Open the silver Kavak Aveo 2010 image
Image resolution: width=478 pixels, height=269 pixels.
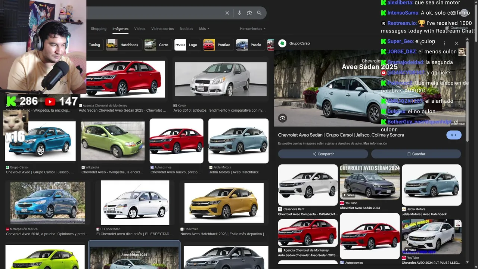(x=221, y=79)
